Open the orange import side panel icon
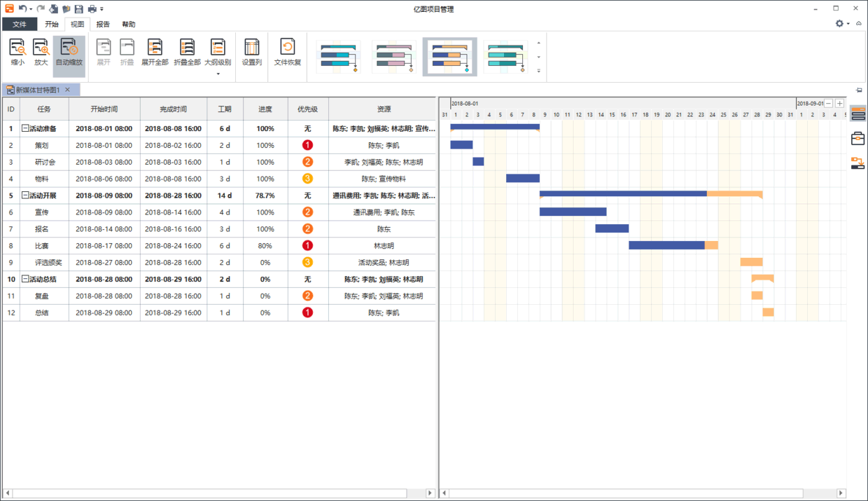 (858, 163)
